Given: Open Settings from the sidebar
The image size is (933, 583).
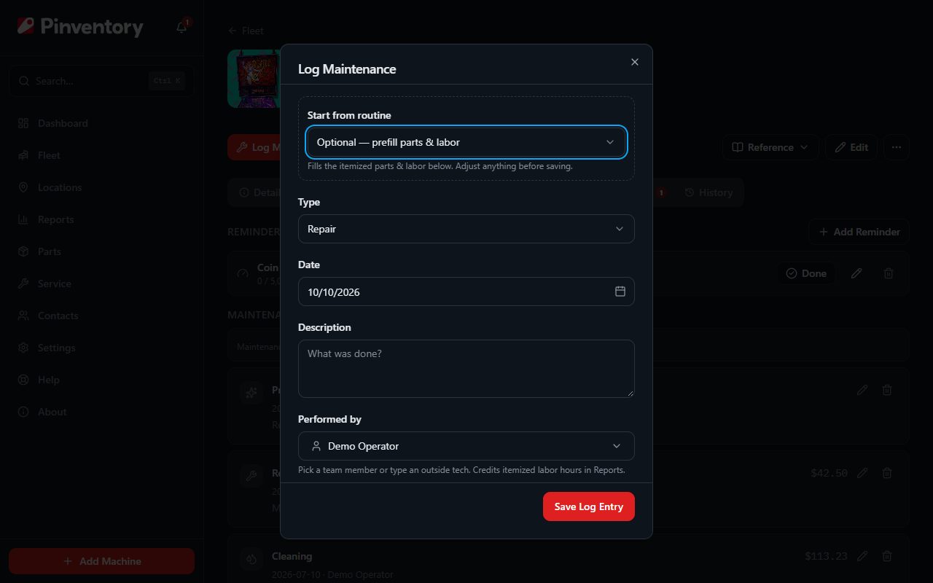Looking at the screenshot, I should 101,348.
